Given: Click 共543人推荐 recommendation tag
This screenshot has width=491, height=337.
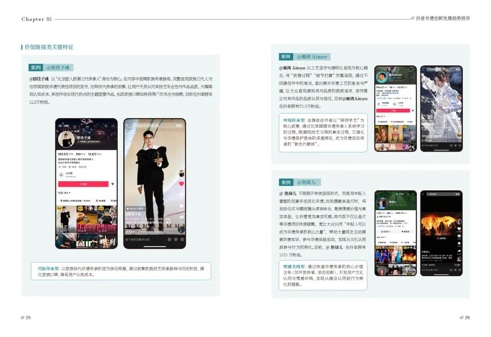Looking at the screenshot, I should (x=135, y=208).
